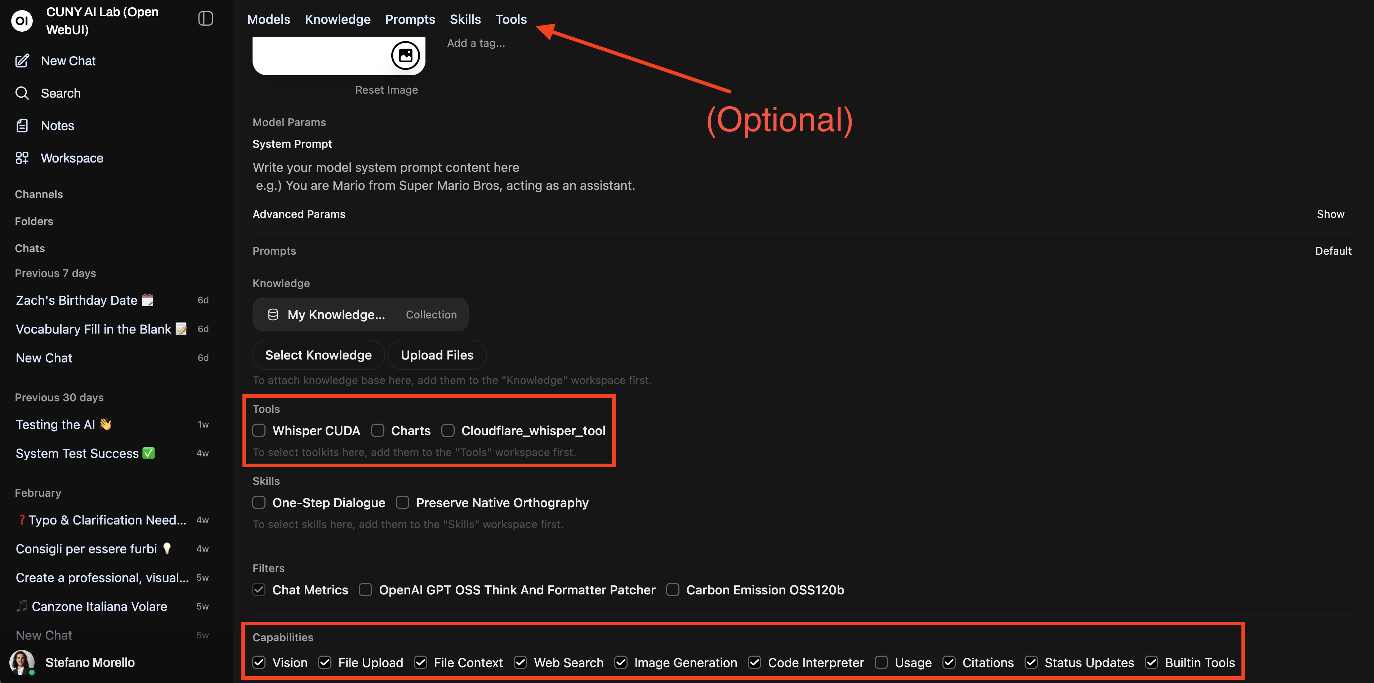Click the Upload Files button
Screen dimensions: 1374x683
click(x=437, y=354)
